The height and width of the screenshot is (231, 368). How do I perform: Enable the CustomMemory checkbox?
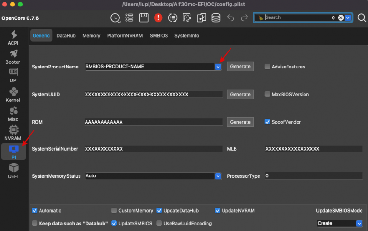click(x=114, y=210)
